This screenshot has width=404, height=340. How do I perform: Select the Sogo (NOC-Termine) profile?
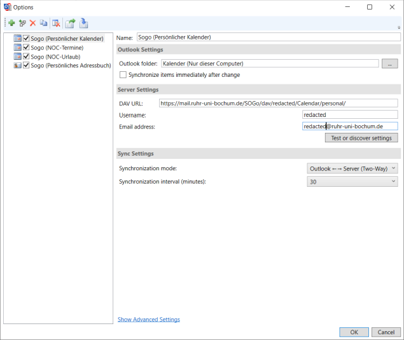pos(57,48)
